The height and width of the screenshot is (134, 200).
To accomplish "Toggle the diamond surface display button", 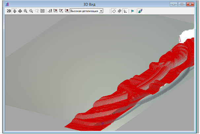I will 114,11.
